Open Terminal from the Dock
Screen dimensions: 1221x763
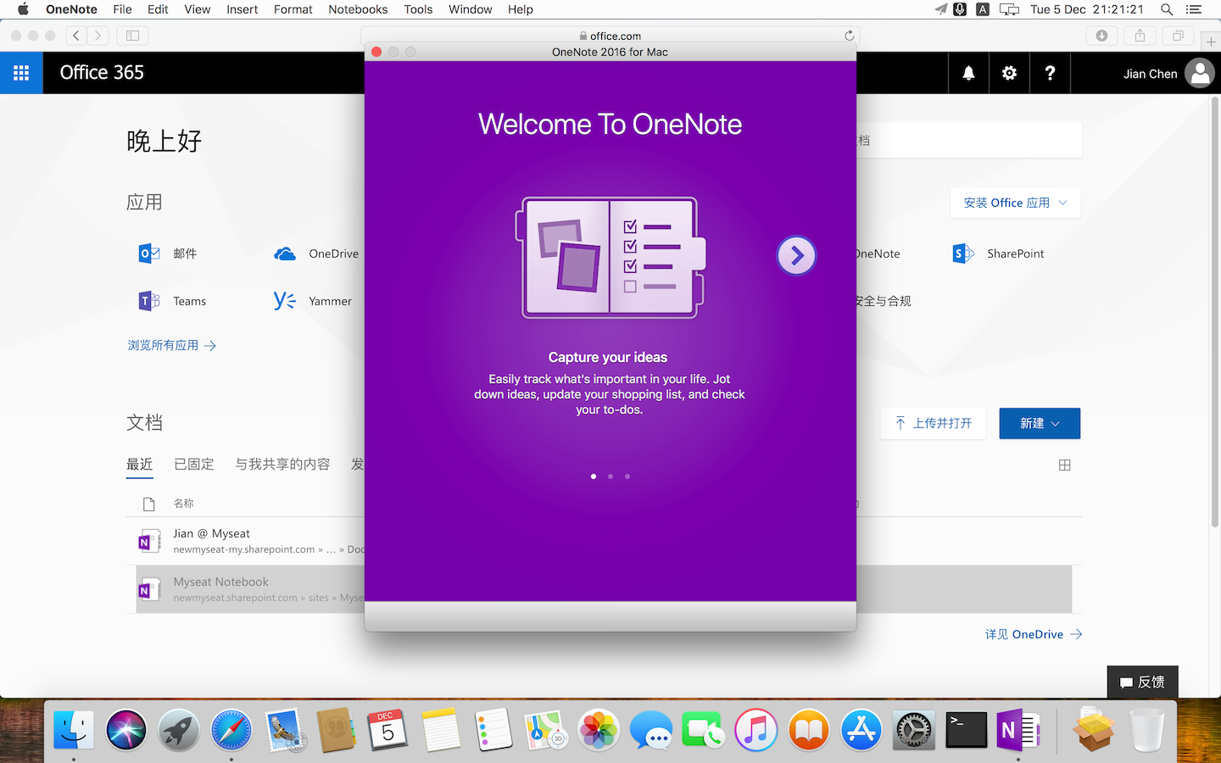pos(966,730)
